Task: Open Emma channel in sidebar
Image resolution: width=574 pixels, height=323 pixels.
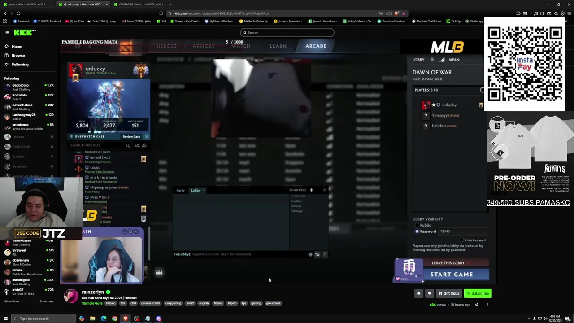Action: [29, 272]
